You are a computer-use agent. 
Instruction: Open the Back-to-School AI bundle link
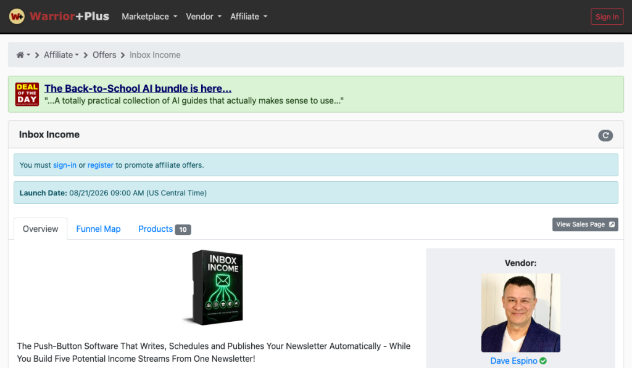coord(138,88)
